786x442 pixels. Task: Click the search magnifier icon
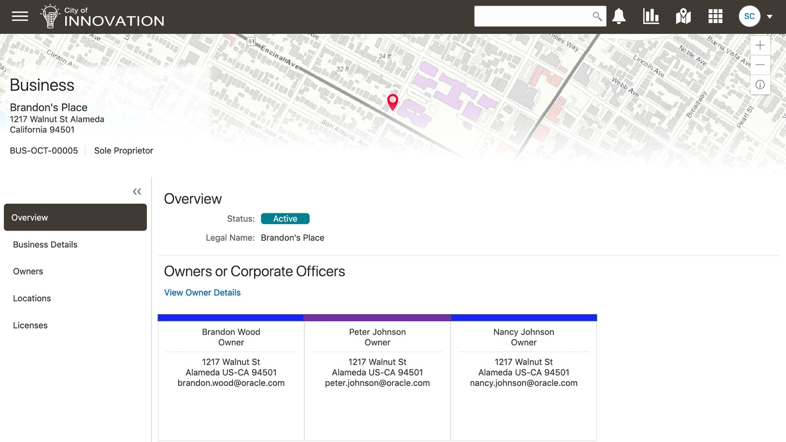click(x=597, y=16)
